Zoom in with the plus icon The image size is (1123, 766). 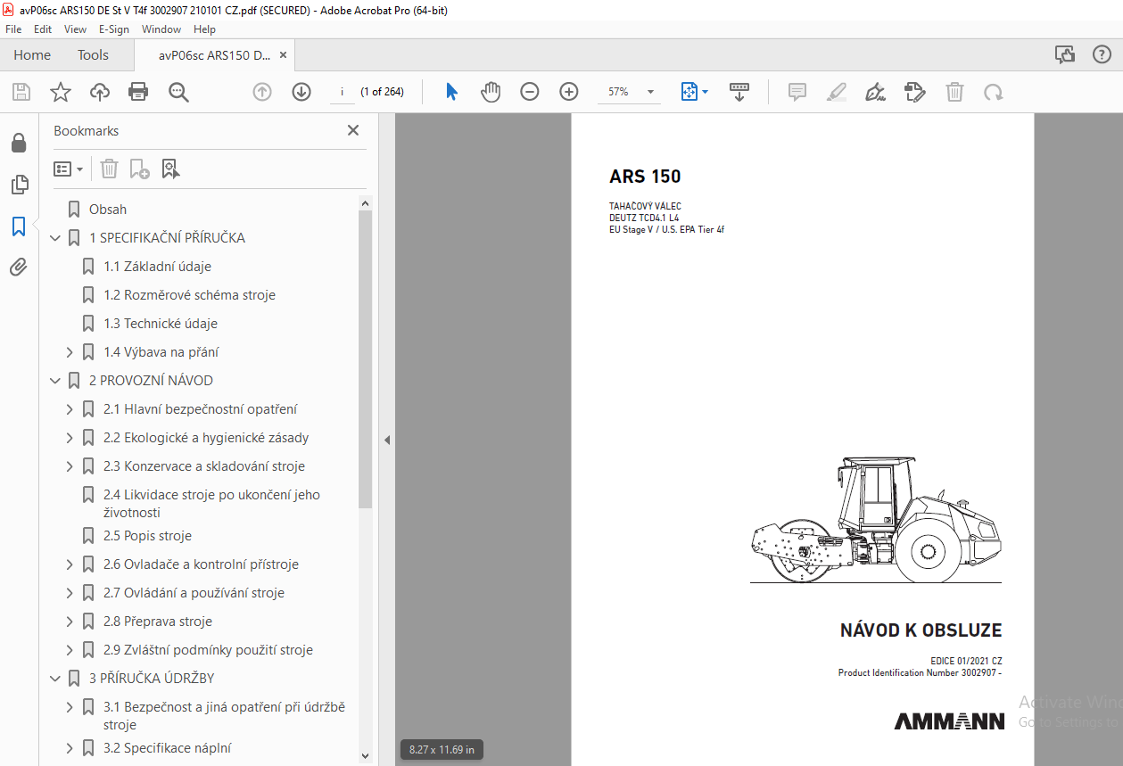click(569, 92)
